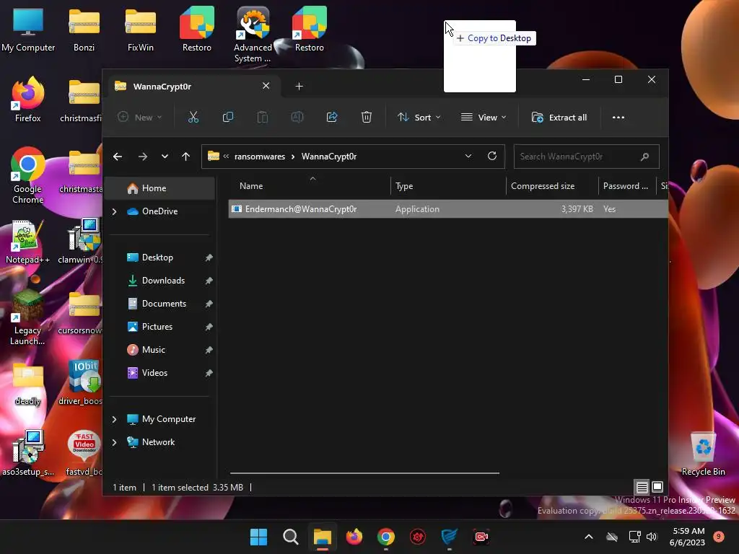Viewport: 739px width, 554px height.
Task: Open the New dropdown menu
Action: (x=139, y=118)
